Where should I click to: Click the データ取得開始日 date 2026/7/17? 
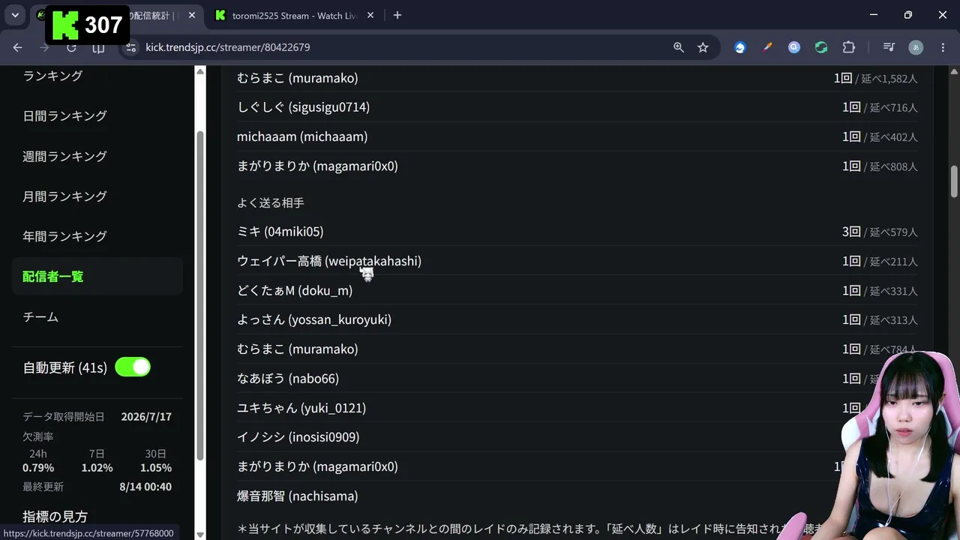click(x=146, y=417)
